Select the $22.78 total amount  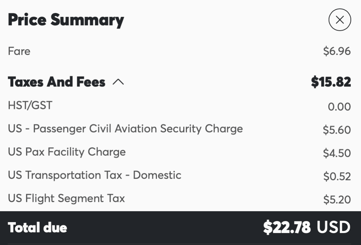tap(287, 227)
